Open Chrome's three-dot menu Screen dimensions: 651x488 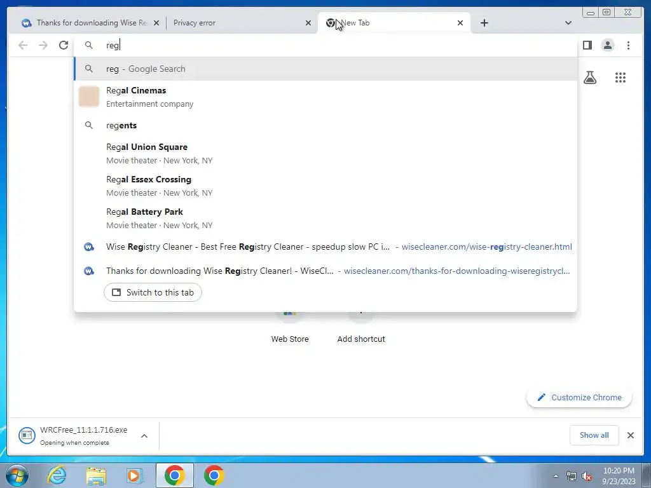point(628,45)
